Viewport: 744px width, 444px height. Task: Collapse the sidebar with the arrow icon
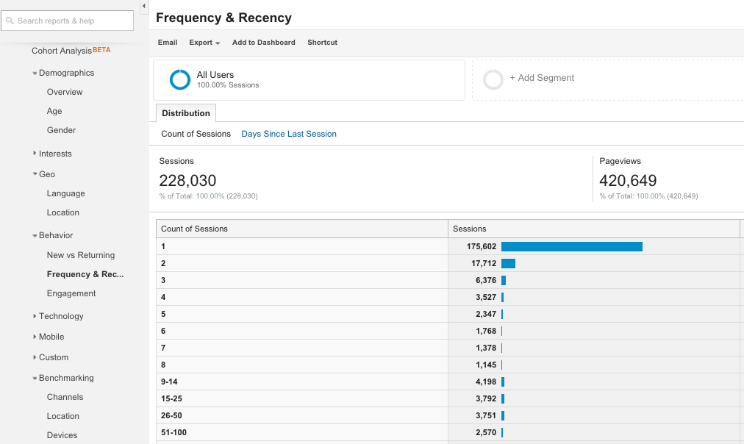144,6
